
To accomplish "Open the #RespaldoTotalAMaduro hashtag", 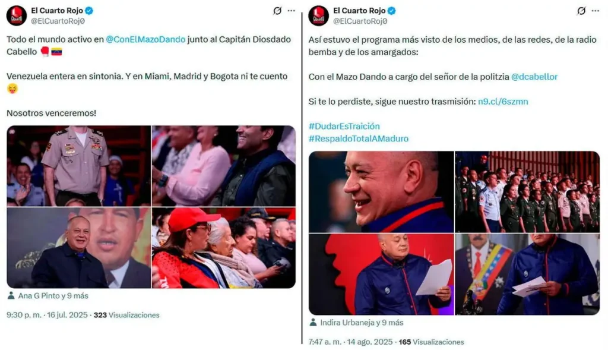I will pos(359,138).
